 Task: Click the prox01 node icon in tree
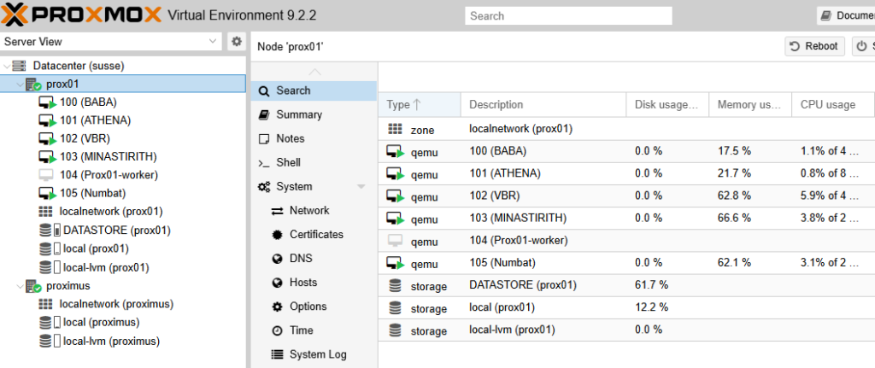point(33,85)
